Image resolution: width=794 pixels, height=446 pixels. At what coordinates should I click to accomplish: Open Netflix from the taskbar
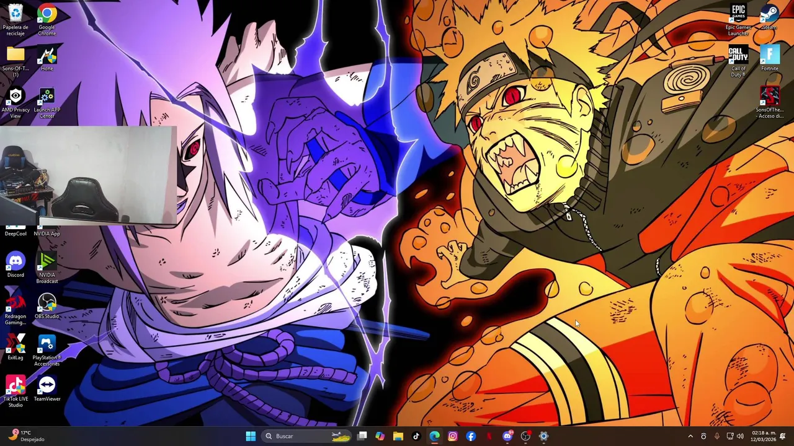489,436
